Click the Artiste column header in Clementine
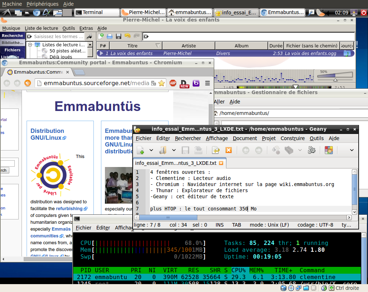The width and height of the screenshot is (368, 292). pyautogui.click(x=189, y=46)
